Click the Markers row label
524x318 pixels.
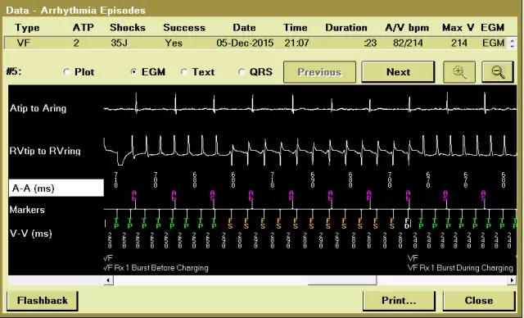tap(27, 210)
